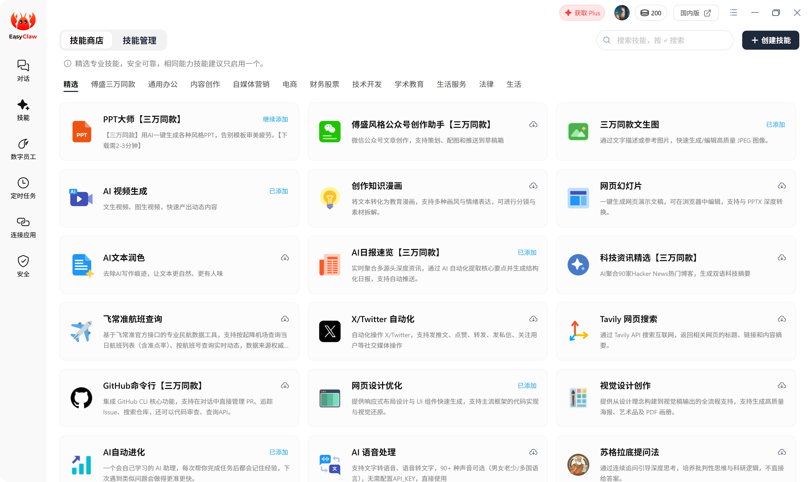Click 已添加 on AI 视频生成 card
812x482 pixels.
click(x=278, y=191)
